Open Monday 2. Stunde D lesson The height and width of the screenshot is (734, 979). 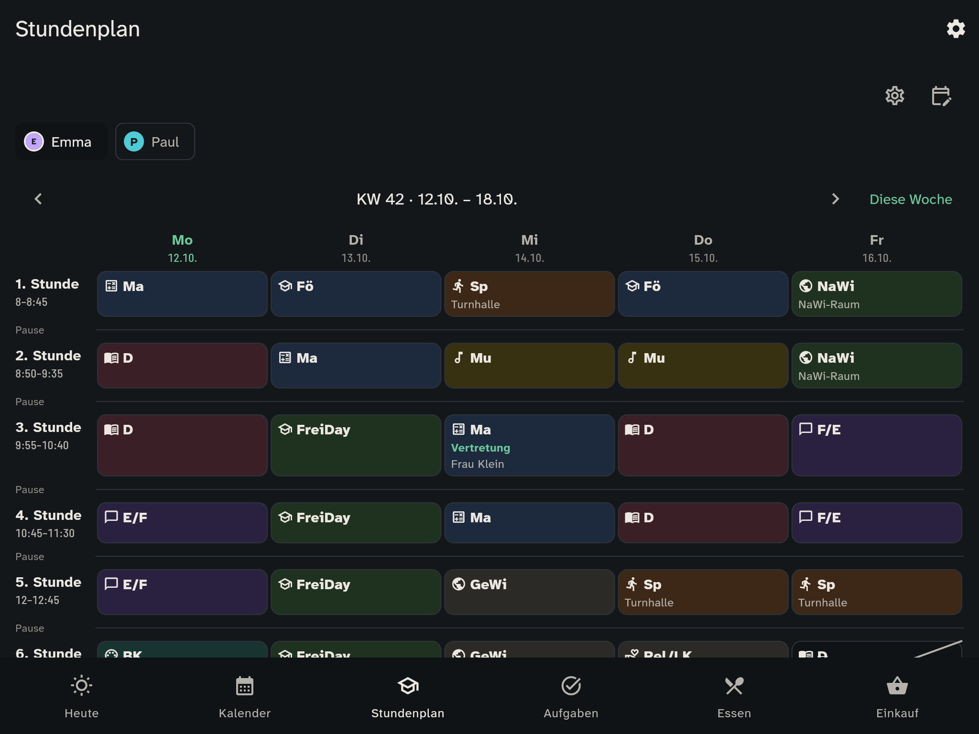click(182, 366)
